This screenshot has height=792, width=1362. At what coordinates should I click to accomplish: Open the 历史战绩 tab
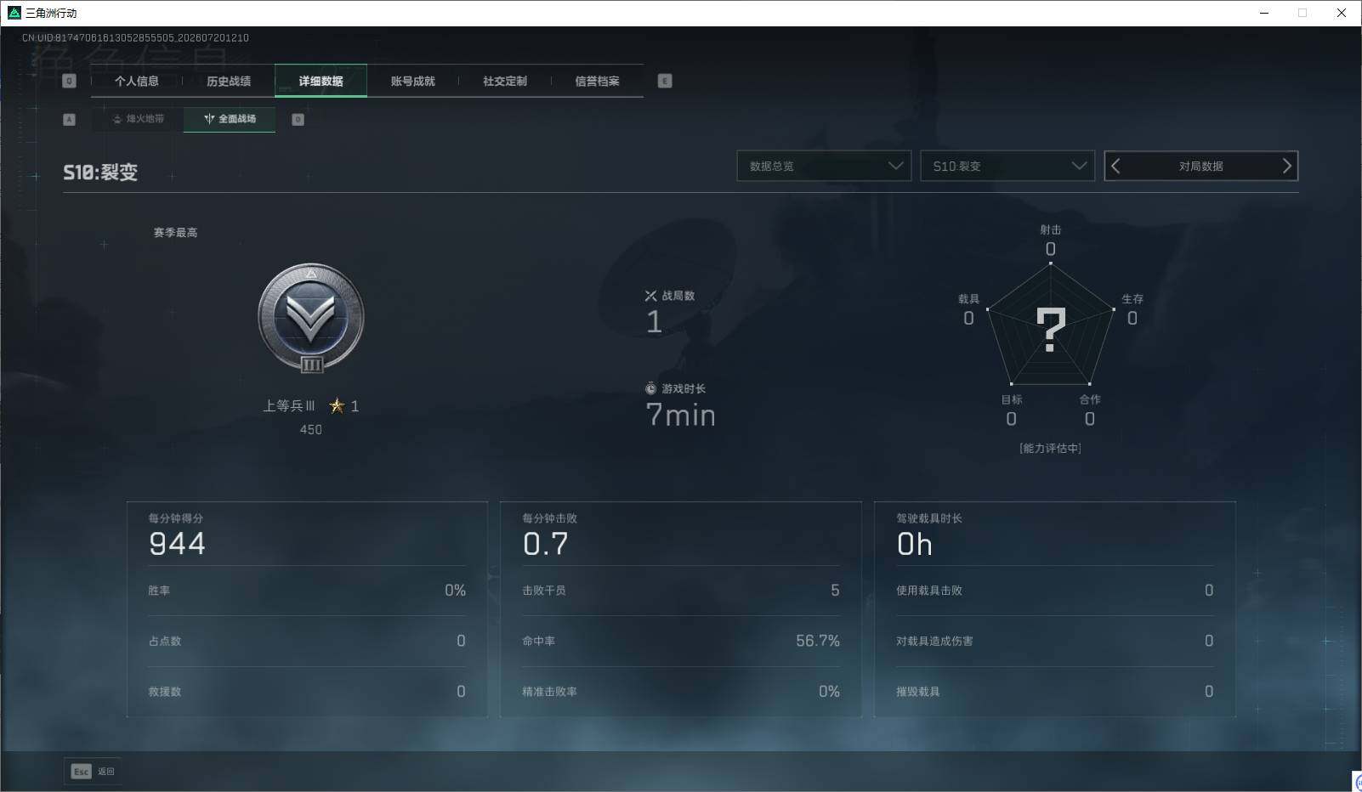tap(229, 81)
